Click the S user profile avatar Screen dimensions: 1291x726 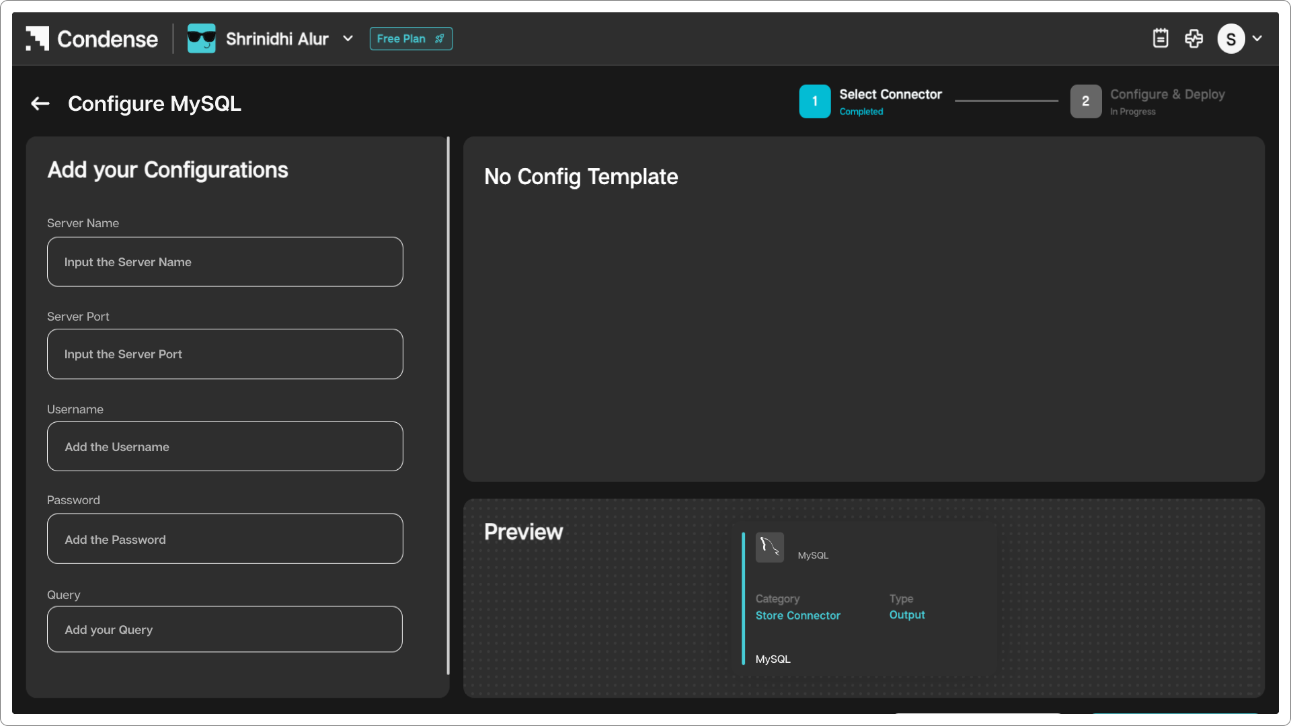tap(1230, 39)
